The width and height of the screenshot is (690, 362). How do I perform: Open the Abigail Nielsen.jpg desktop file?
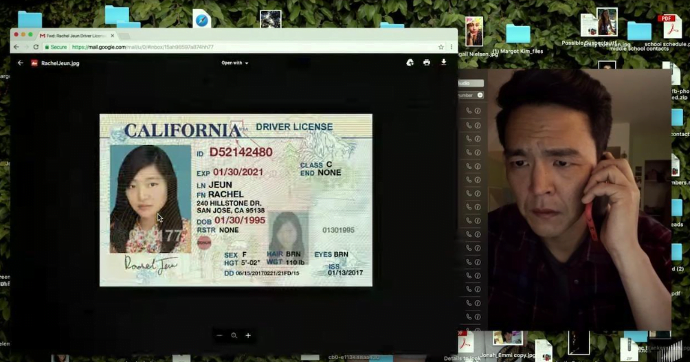(x=474, y=32)
